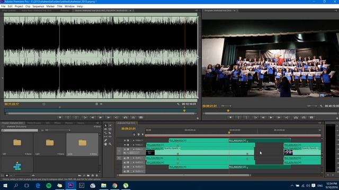
Task: Export a frame from the Program monitor
Action: point(311,118)
